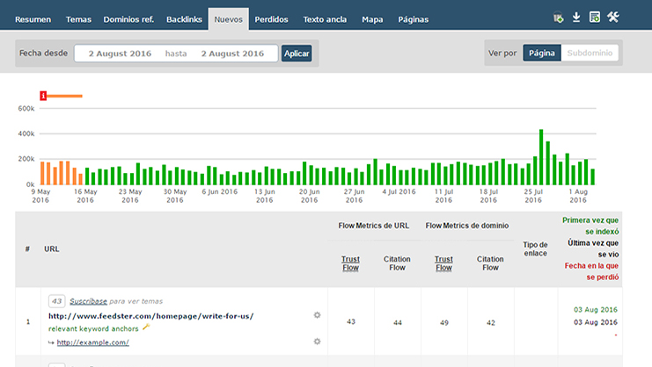Click the 43 topical trust flow badge

[x=56, y=301]
